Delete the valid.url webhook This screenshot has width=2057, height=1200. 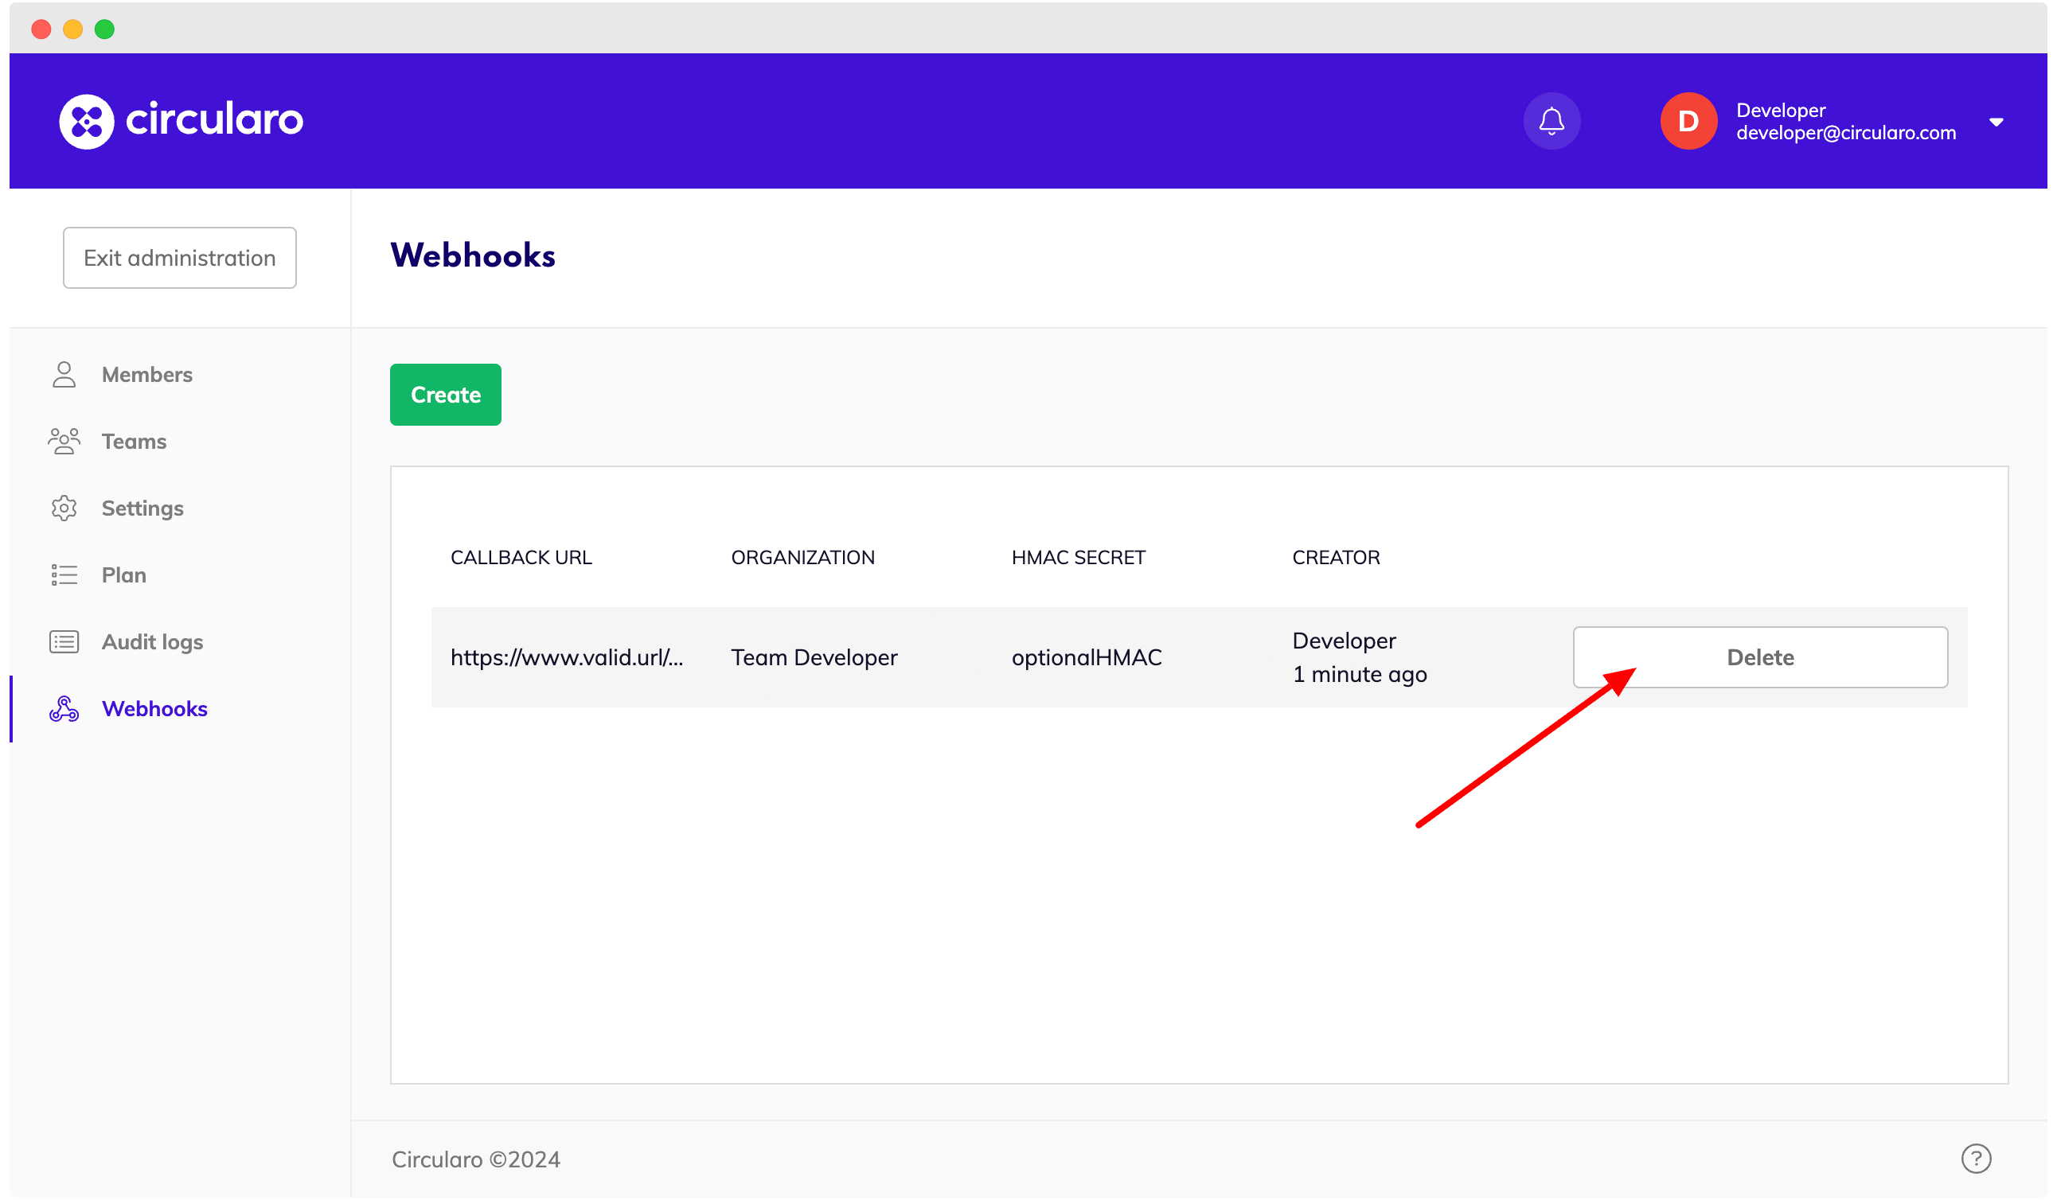[1760, 657]
